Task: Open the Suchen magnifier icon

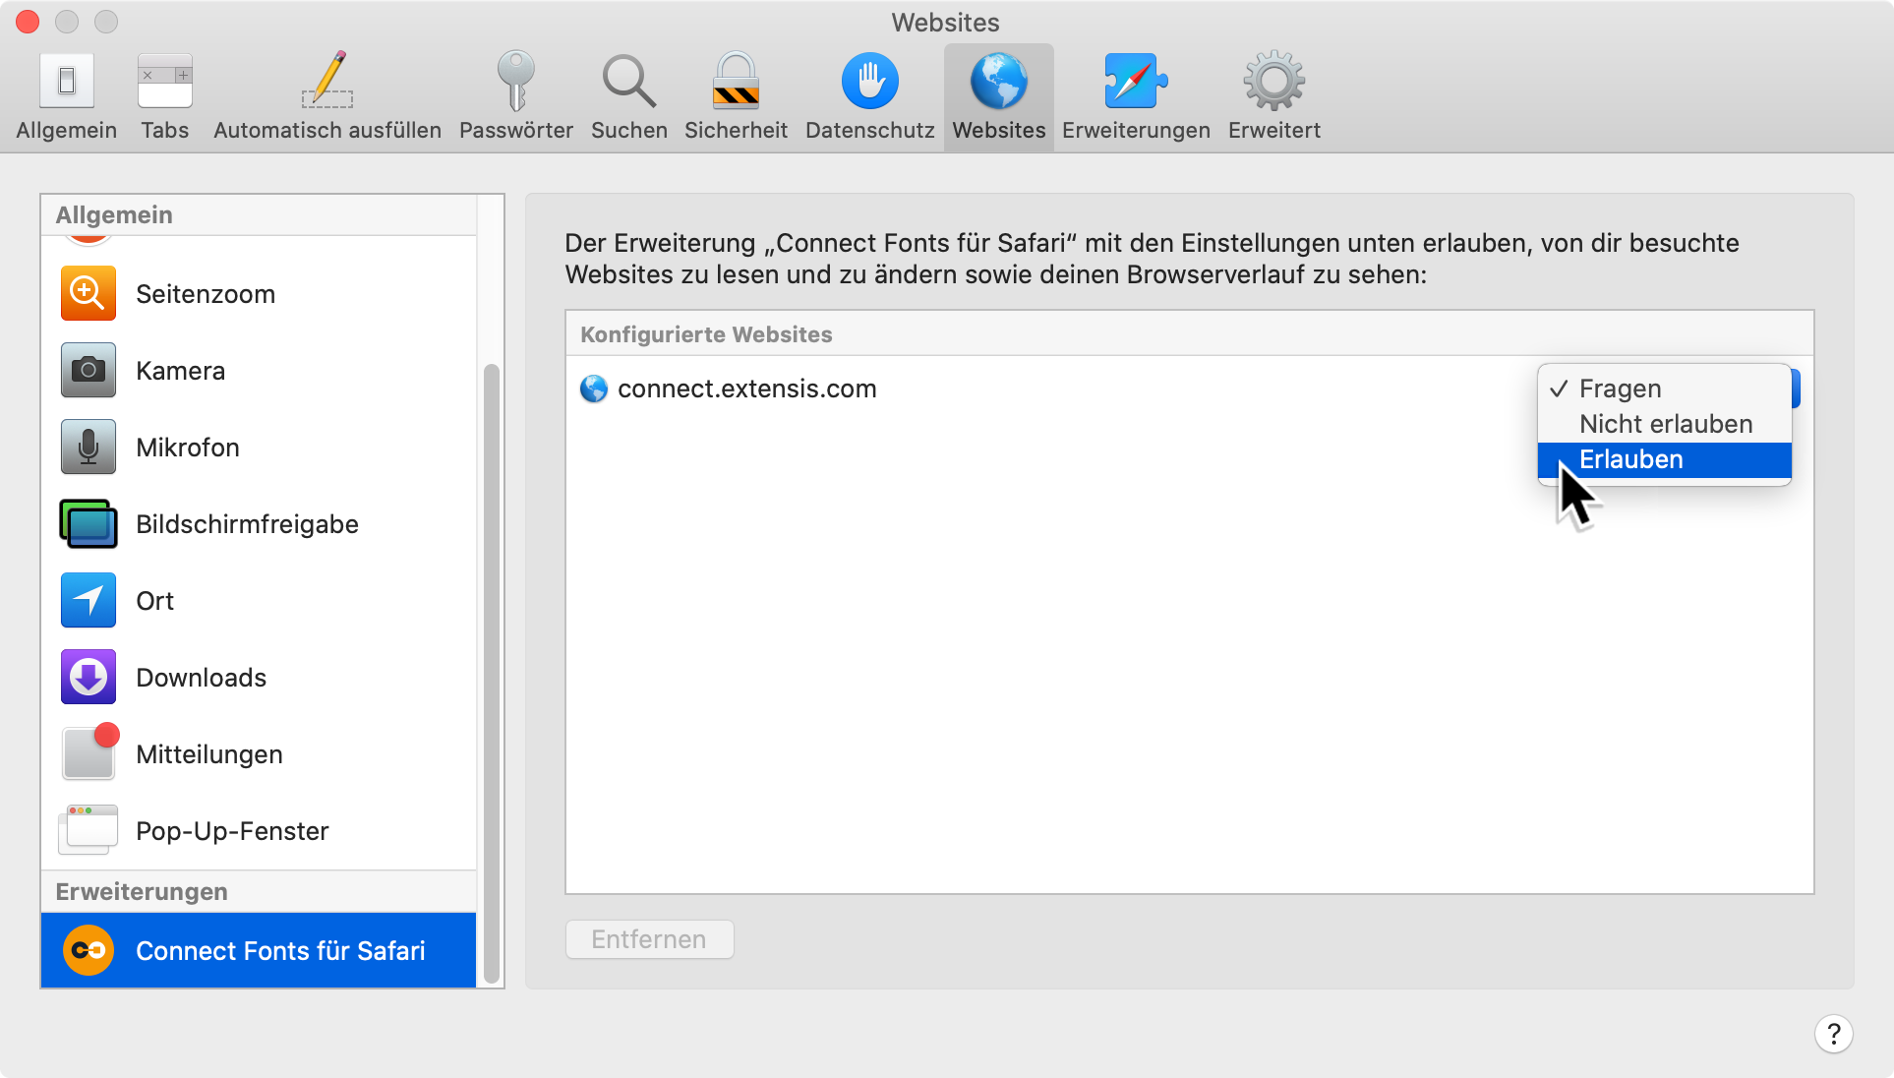Action: [x=628, y=81]
